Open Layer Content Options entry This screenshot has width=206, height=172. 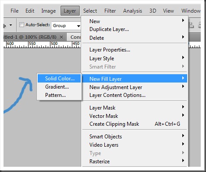coord(135,95)
